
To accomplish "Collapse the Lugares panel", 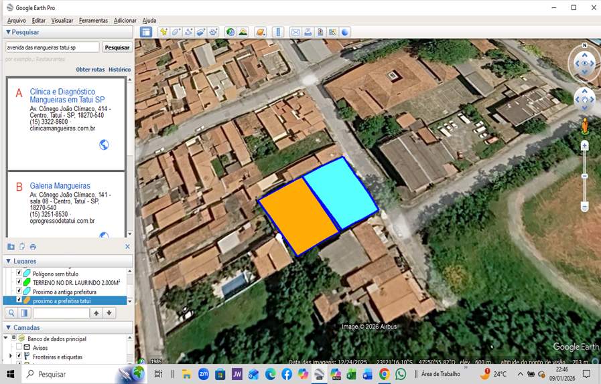I will (x=8, y=261).
